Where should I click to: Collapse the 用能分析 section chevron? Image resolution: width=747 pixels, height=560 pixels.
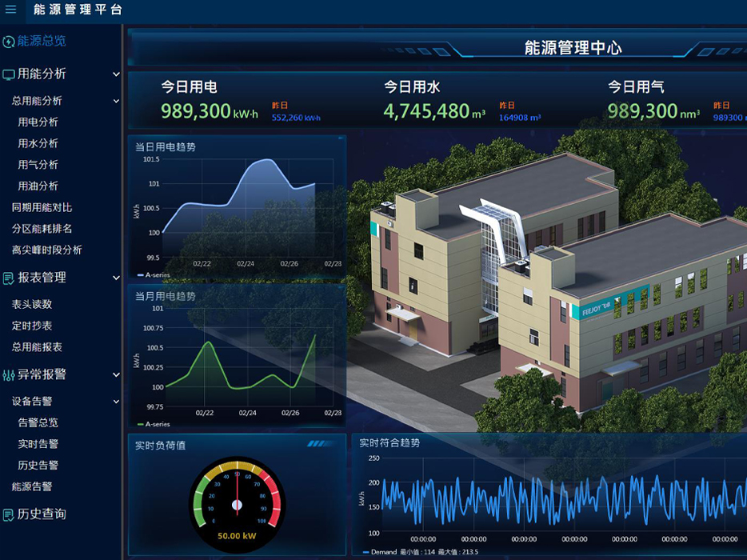pos(116,74)
